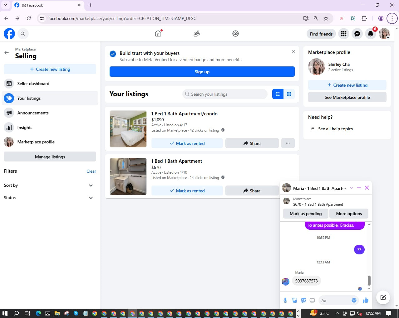
Task: Click See Marketplace profile button
Action: pyautogui.click(x=347, y=97)
